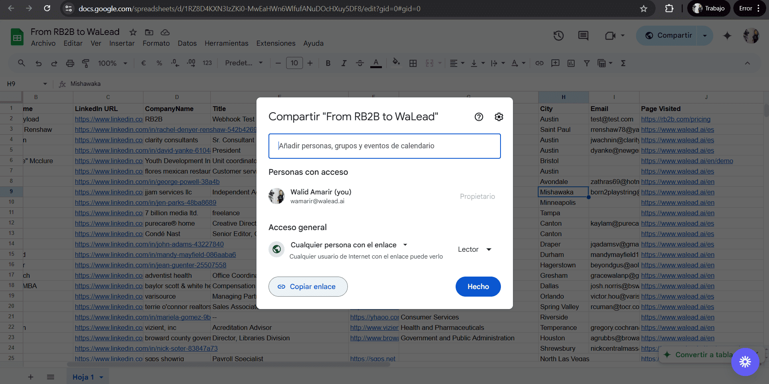769x384 pixels.
Task: Click the Hecho button
Action: pyautogui.click(x=478, y=287)
